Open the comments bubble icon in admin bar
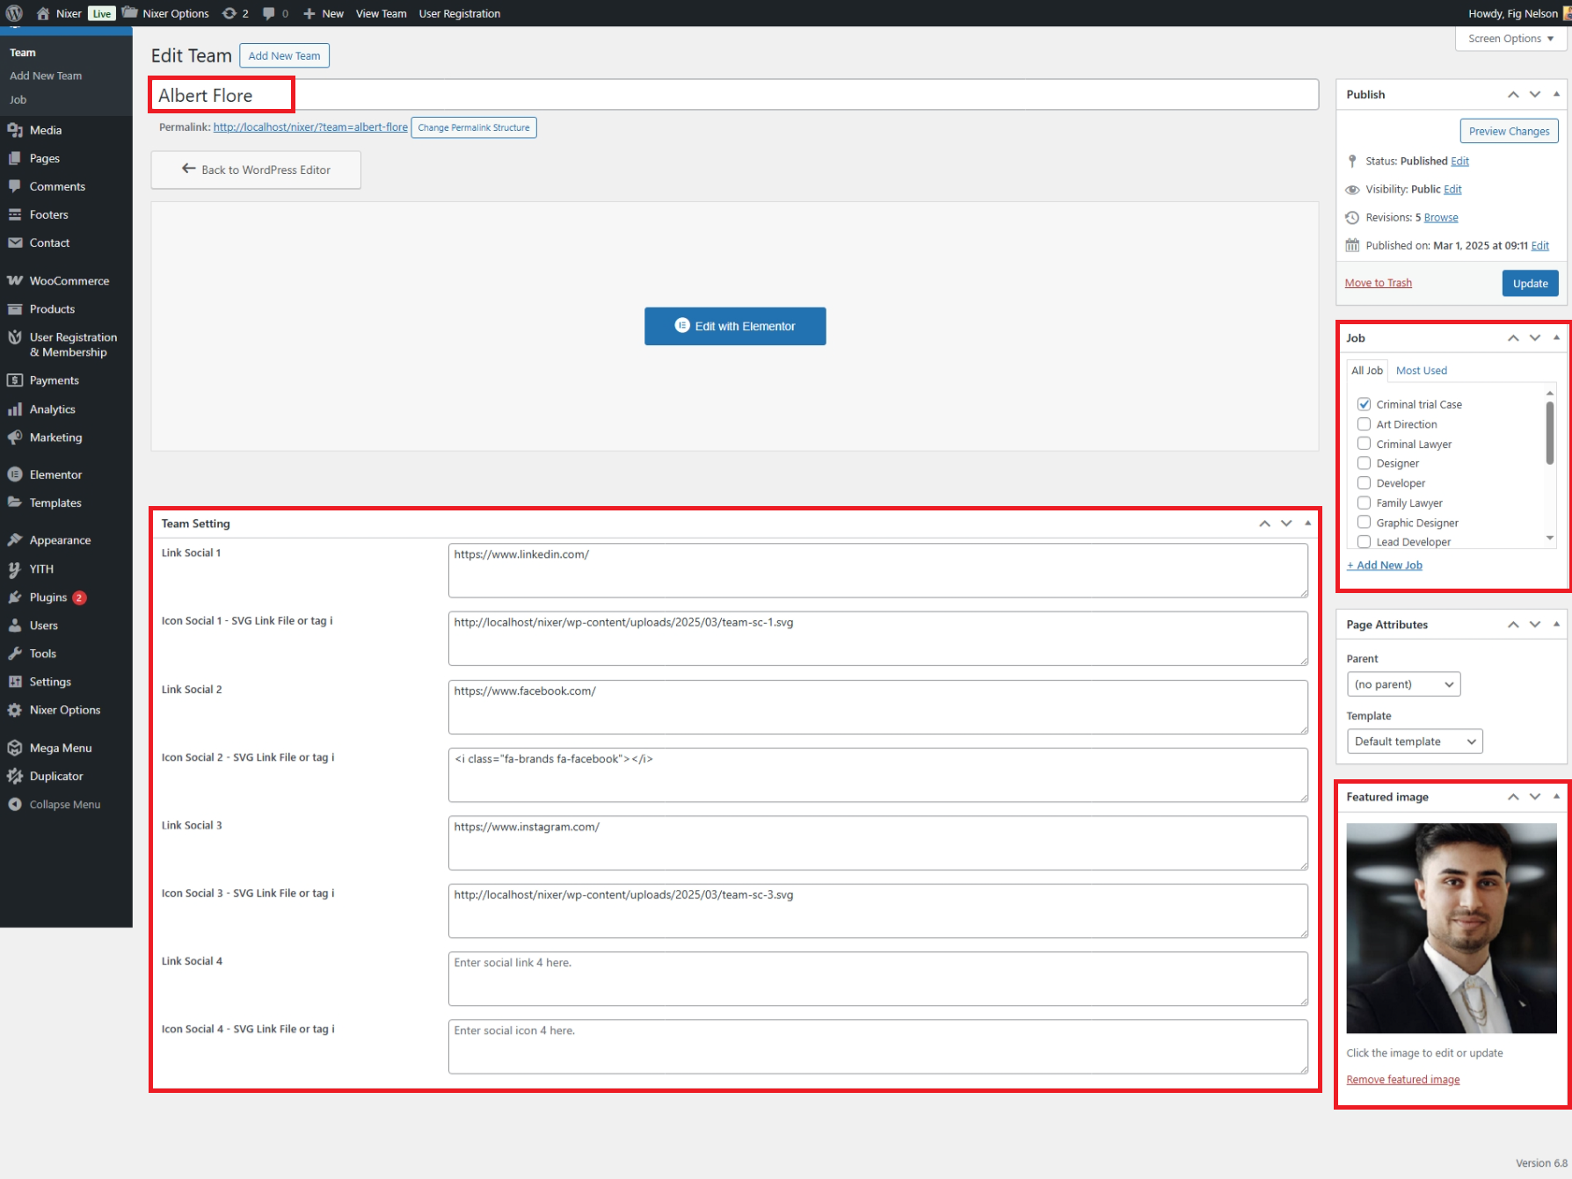Image resolution: width=1572 pixels, height=1179 pixels. (269, 13)
